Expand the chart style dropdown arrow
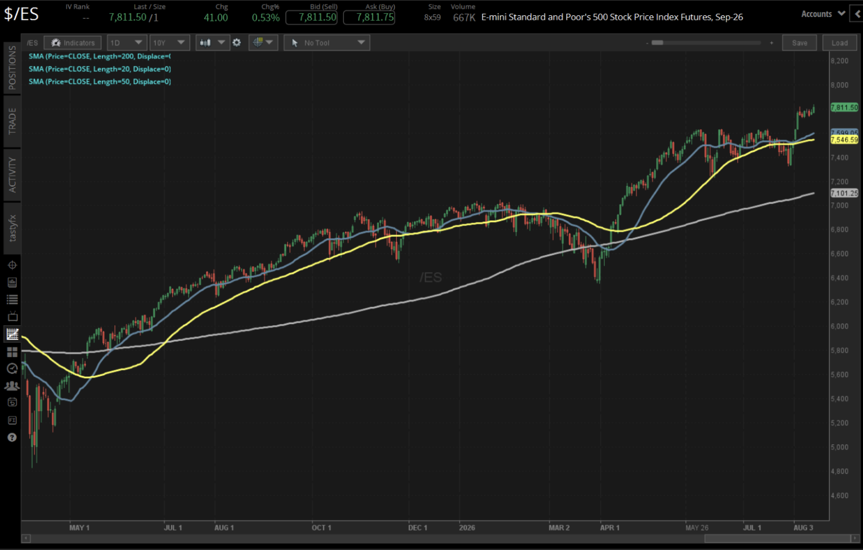The image size is (863, 550). [x=221, y=42]
